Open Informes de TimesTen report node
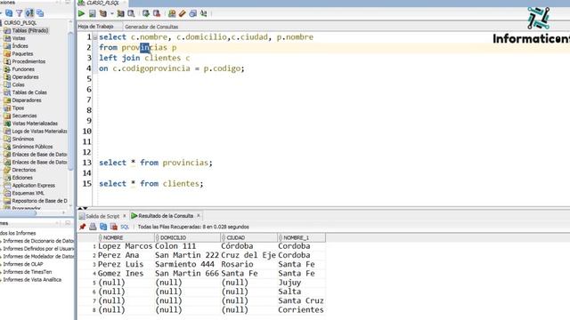Screen dimensions: 570x320 pyautogui.click(x=28, y=272)
